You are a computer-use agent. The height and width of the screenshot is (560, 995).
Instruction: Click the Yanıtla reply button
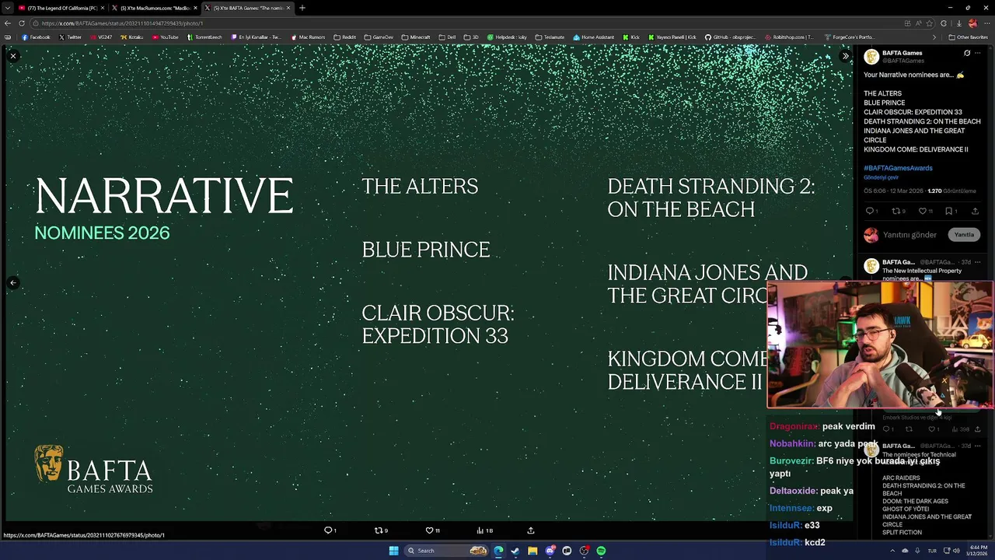coord(964,235)
